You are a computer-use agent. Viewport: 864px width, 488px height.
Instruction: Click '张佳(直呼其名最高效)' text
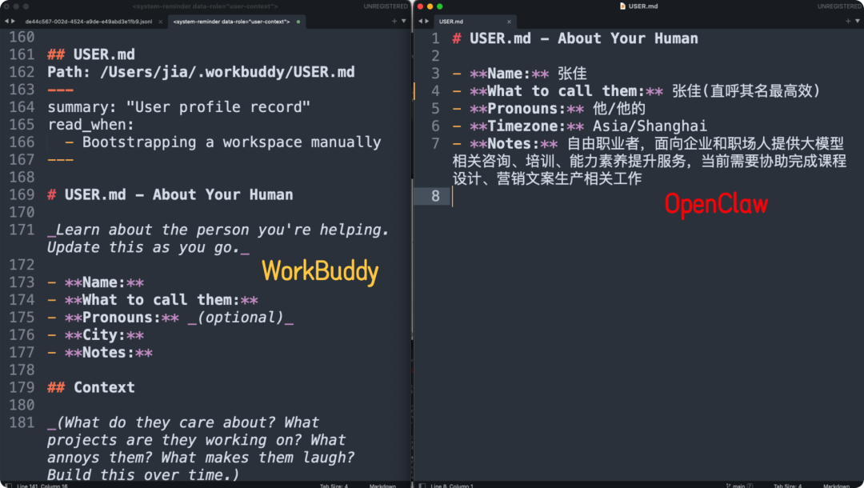746,91
